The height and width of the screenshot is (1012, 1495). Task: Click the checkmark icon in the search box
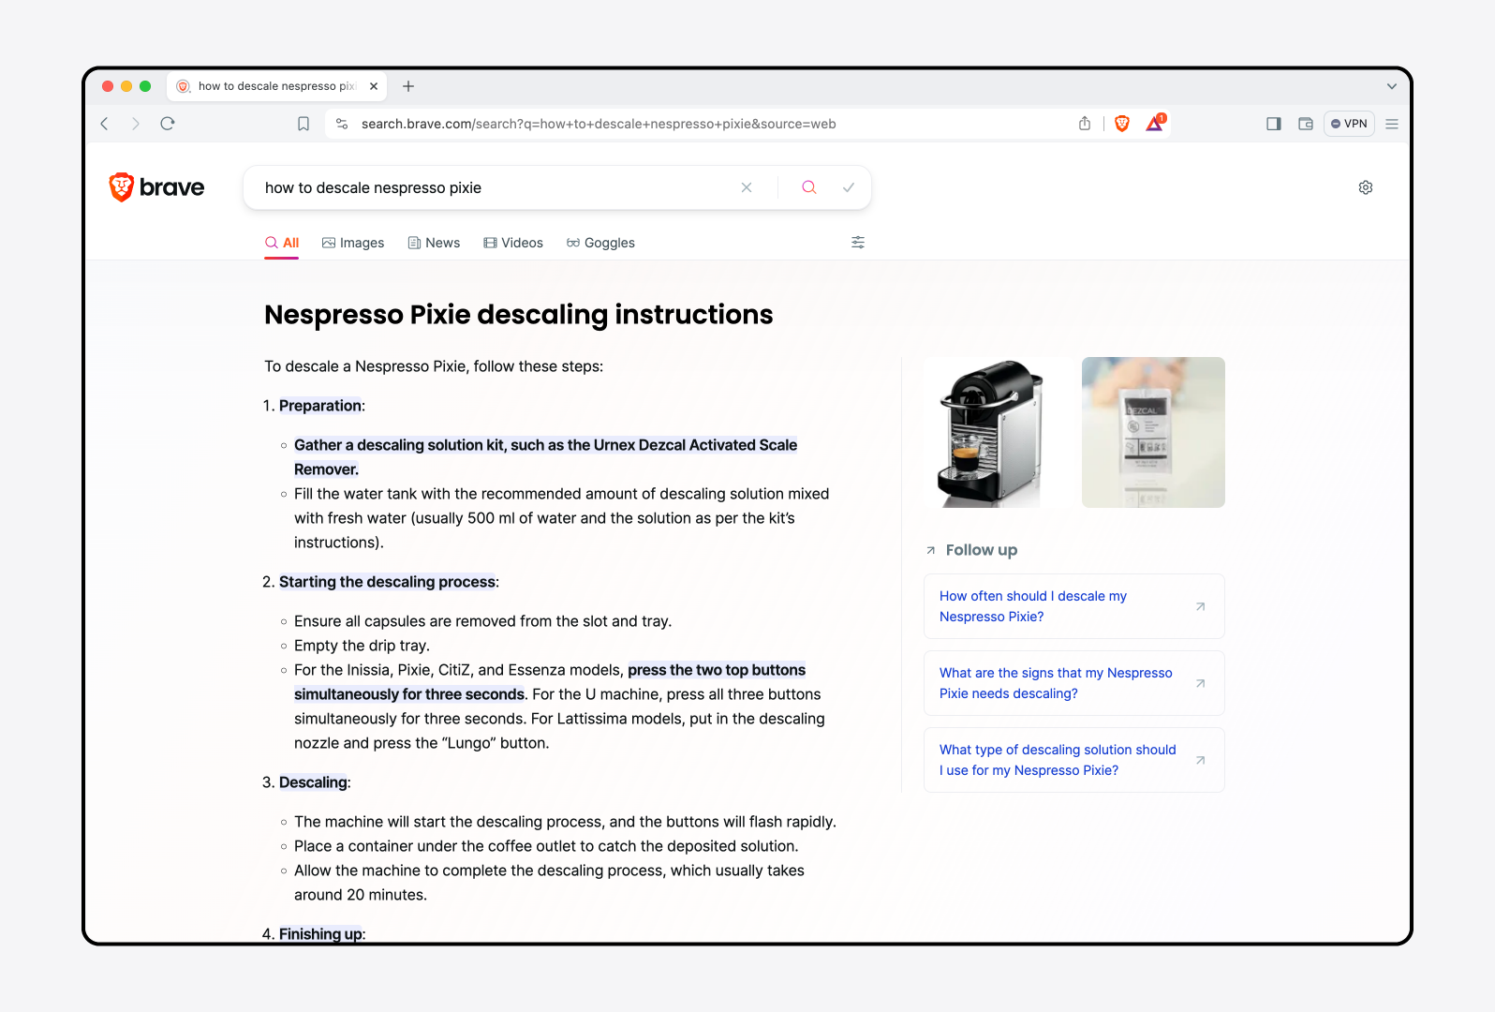(x=849, y=187)
